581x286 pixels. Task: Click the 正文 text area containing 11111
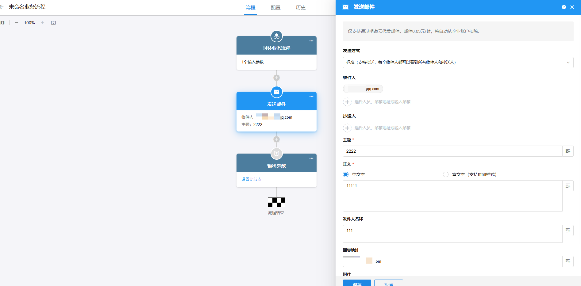[452, 196]
